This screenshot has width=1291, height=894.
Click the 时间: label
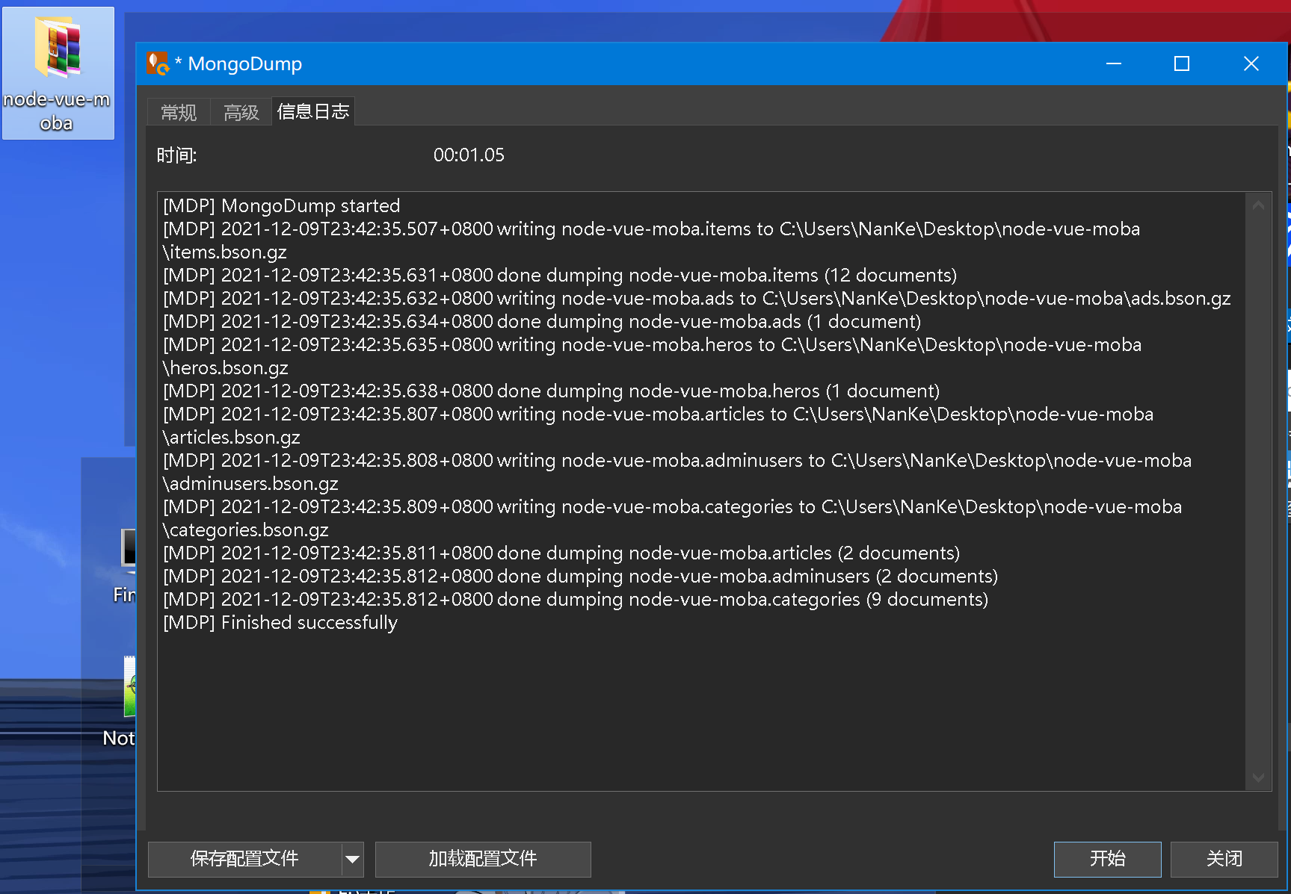[x=176, y=155]
